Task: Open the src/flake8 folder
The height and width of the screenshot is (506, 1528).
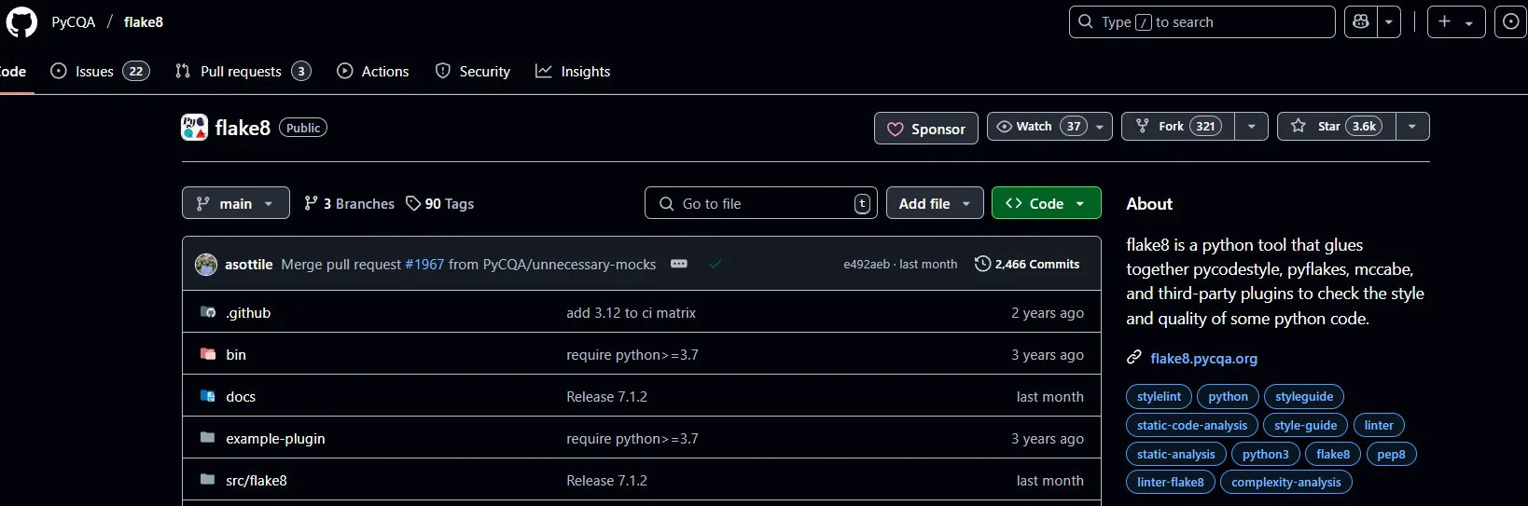Action: point(257,481)
